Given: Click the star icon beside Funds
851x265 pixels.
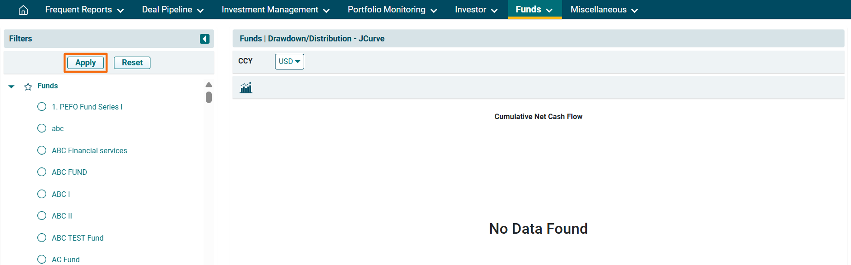Looking at the screenshot, I should pos(28,86).
